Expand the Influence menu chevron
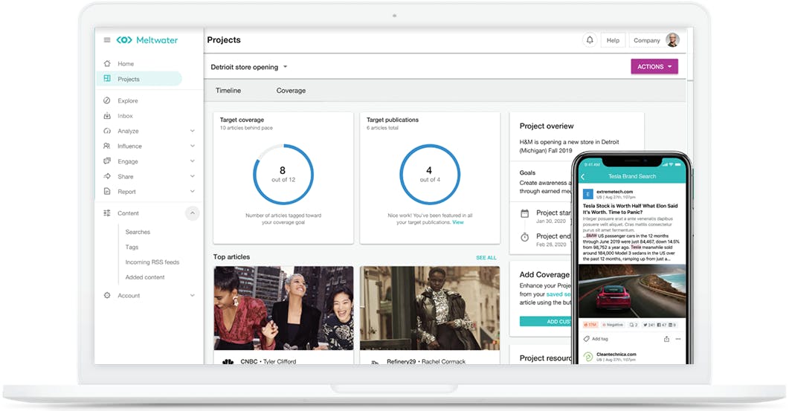The image size is (789, 411). 192,146
